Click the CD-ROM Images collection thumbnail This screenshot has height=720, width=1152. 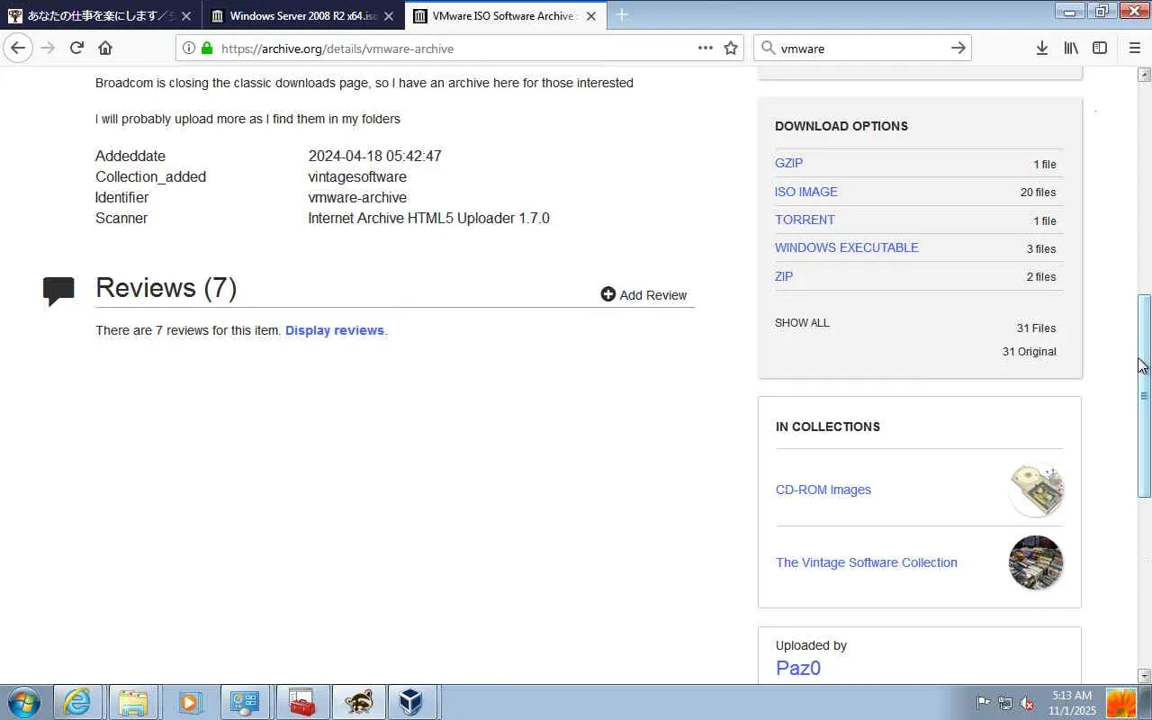(x=1036, y=490)
